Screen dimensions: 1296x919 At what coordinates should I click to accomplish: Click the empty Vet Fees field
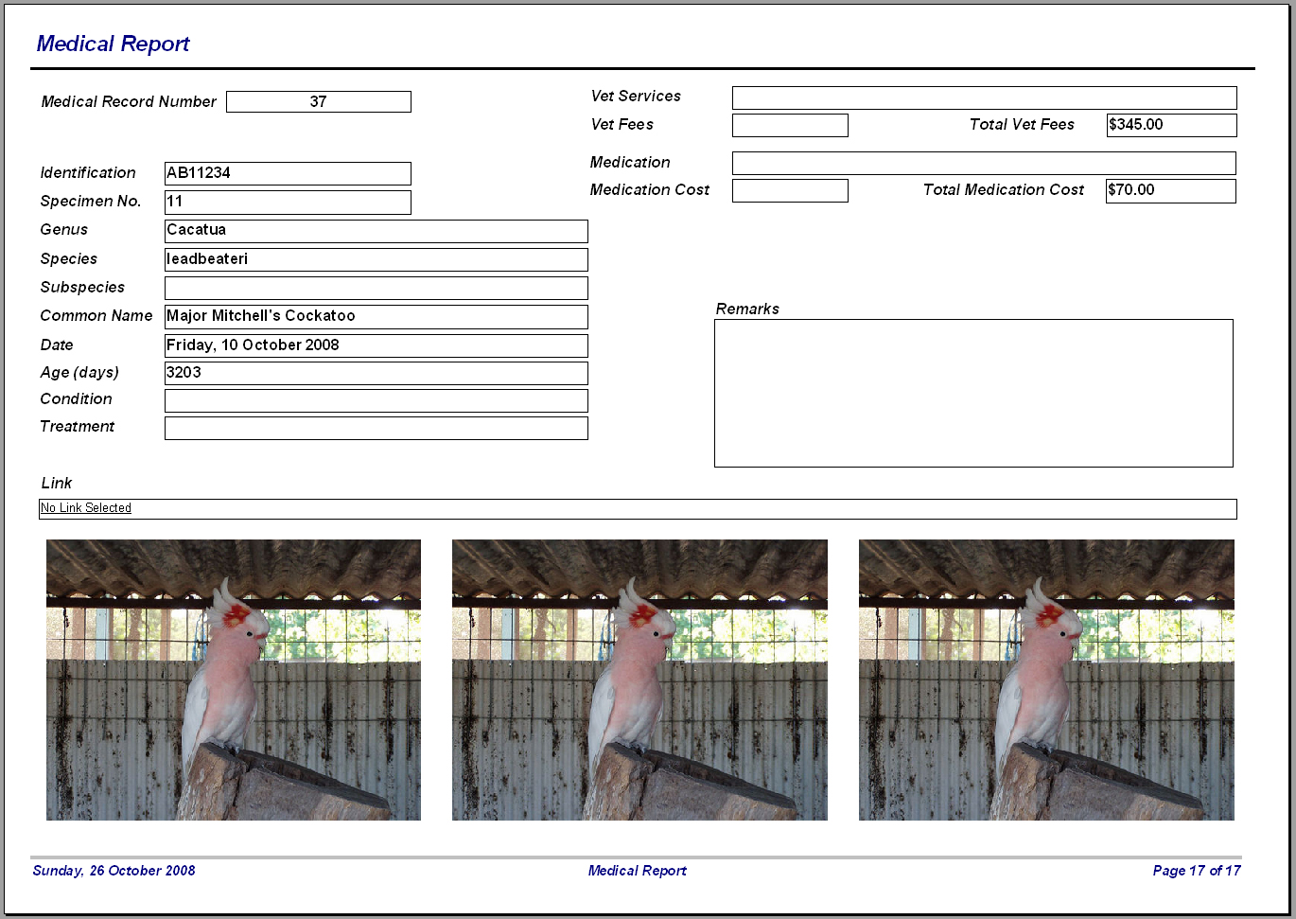click(x=790, y=125)
